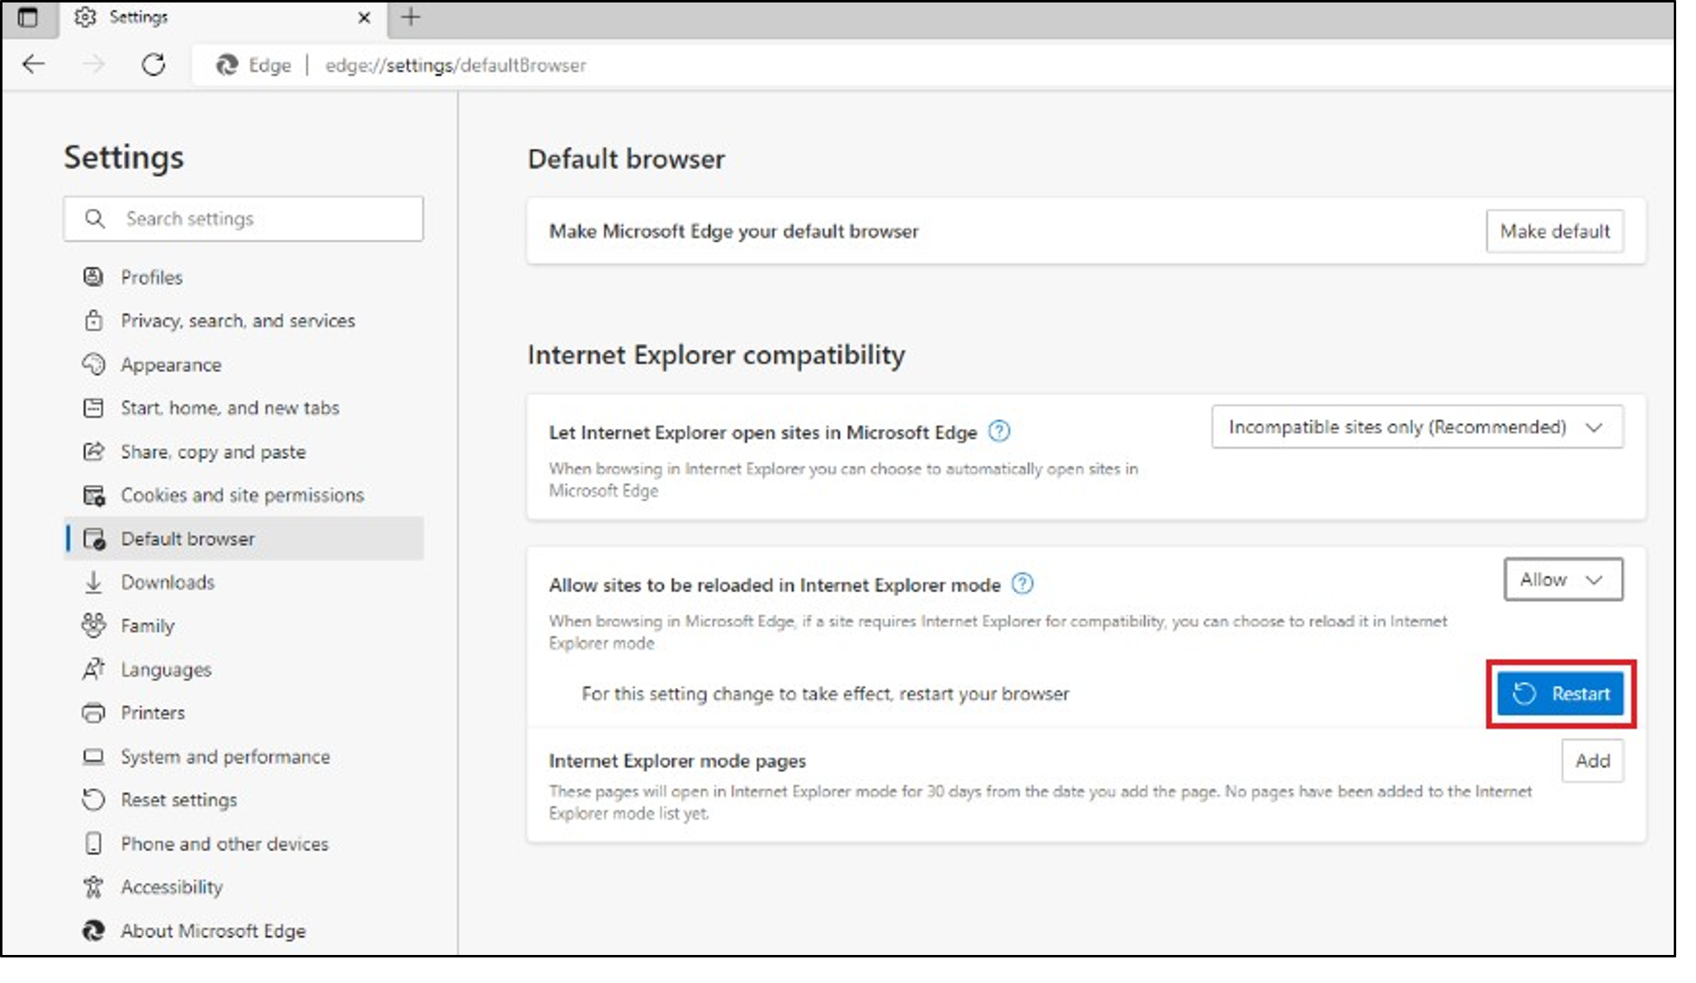The width and height of the screenshot is (1696, 983).
Task: Click the Cookies and site permissions icon
Action: (94, 495)
